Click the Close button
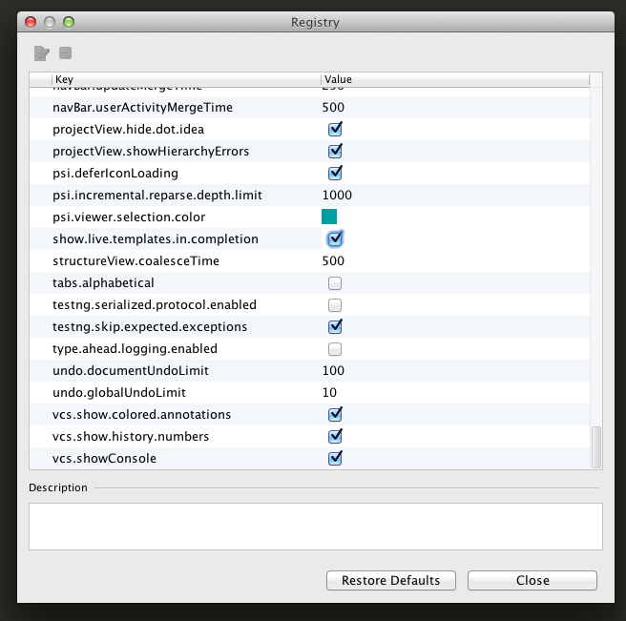The height and width of the screenshot is (621, 626). click(x=532, y=580)
